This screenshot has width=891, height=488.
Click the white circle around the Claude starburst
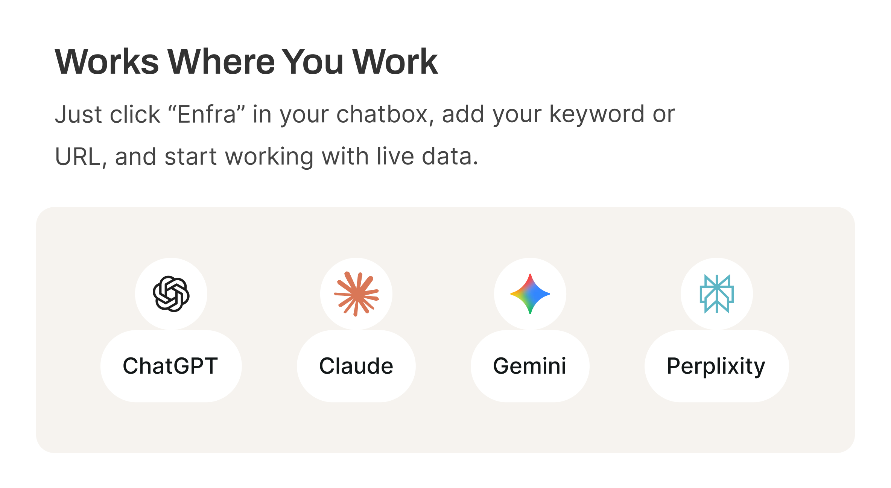(x=356, y=294)
